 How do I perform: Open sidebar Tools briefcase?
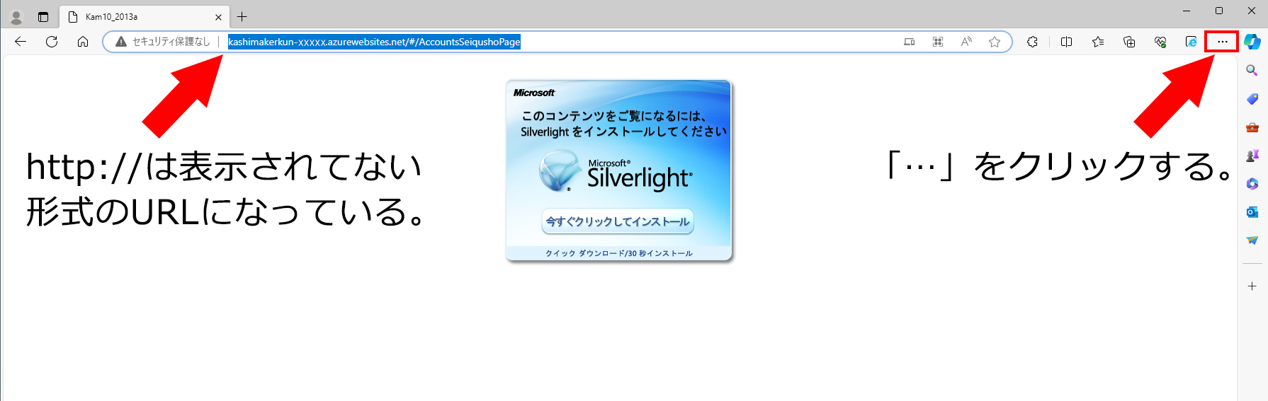click(1252, 127)
